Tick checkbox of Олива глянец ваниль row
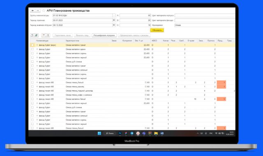This screenshot has height=156, width=263. [32, 87]
